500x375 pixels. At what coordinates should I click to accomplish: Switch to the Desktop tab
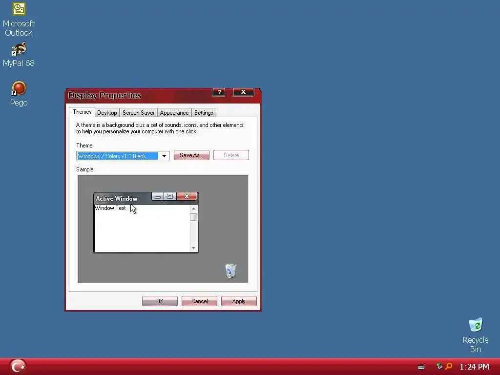[107, 113]
